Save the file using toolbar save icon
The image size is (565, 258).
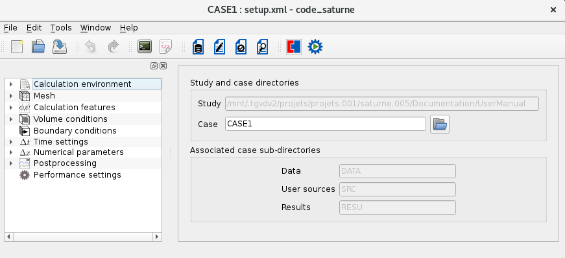click(x=60, y=47)
